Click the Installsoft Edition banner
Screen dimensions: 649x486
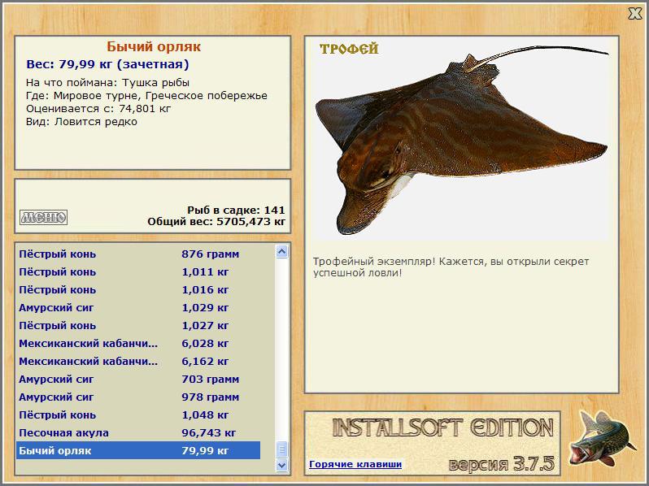pos(443,428)
